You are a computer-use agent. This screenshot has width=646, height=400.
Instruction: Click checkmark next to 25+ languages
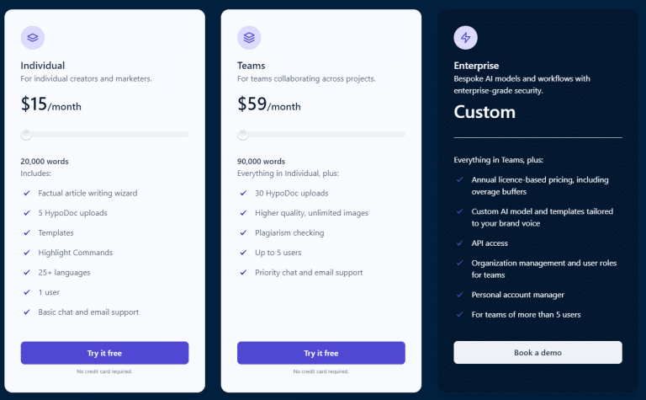pyautogui.click(x=27, y=272)
